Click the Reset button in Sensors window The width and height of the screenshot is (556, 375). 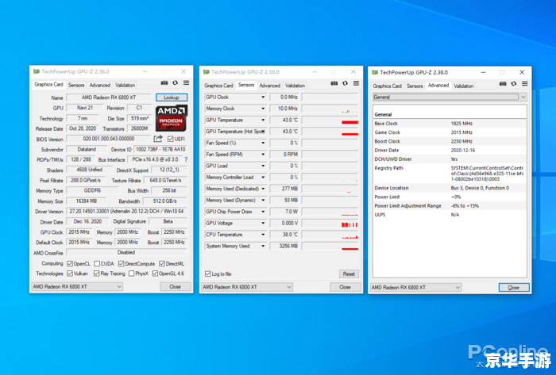(349, 274)
